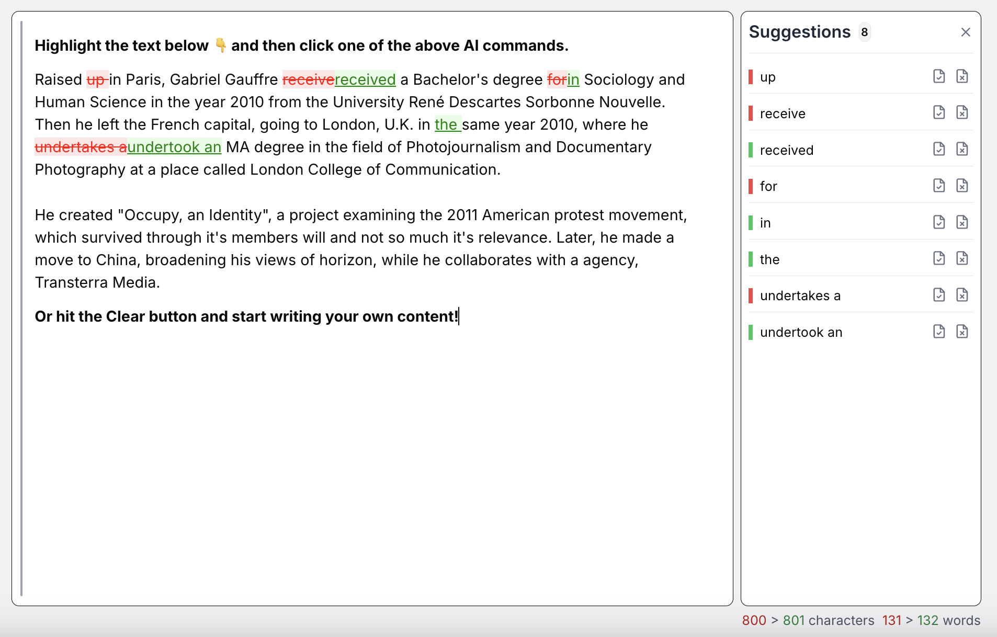Reject the "up" suggestion via x-document icon

tap(962, 76)
